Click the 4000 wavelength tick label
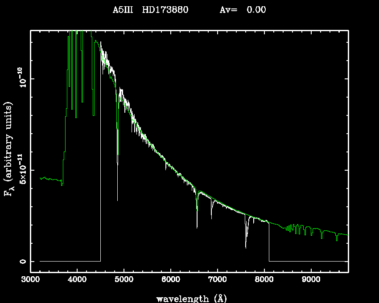379x303 pixels. coord(77,281)
